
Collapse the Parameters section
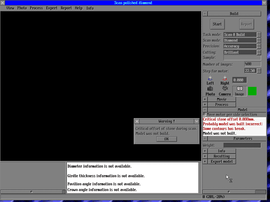point(205,138)
